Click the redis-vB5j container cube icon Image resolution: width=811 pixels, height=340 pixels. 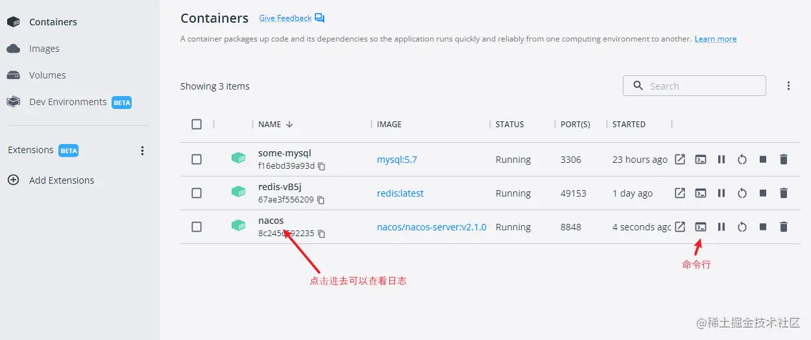(x=239, y=192)
